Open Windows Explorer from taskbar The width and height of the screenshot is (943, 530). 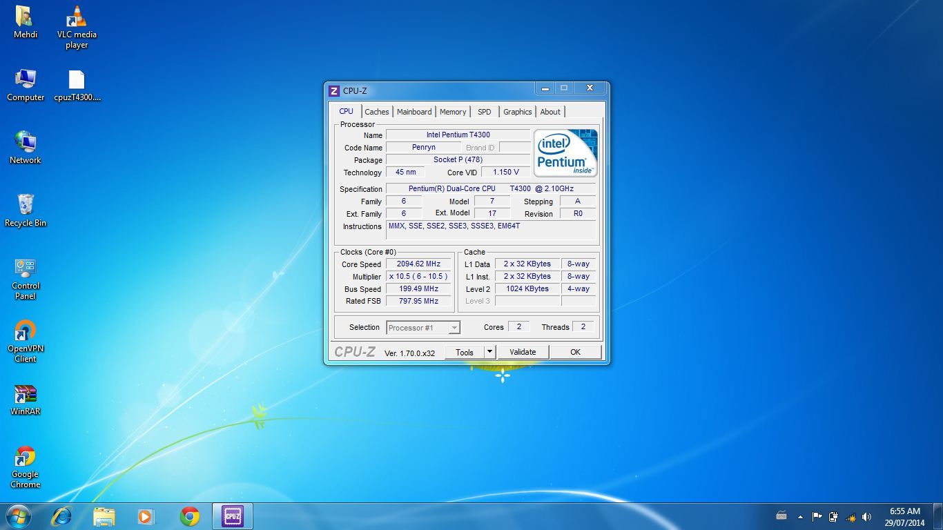tap(104, 516)
